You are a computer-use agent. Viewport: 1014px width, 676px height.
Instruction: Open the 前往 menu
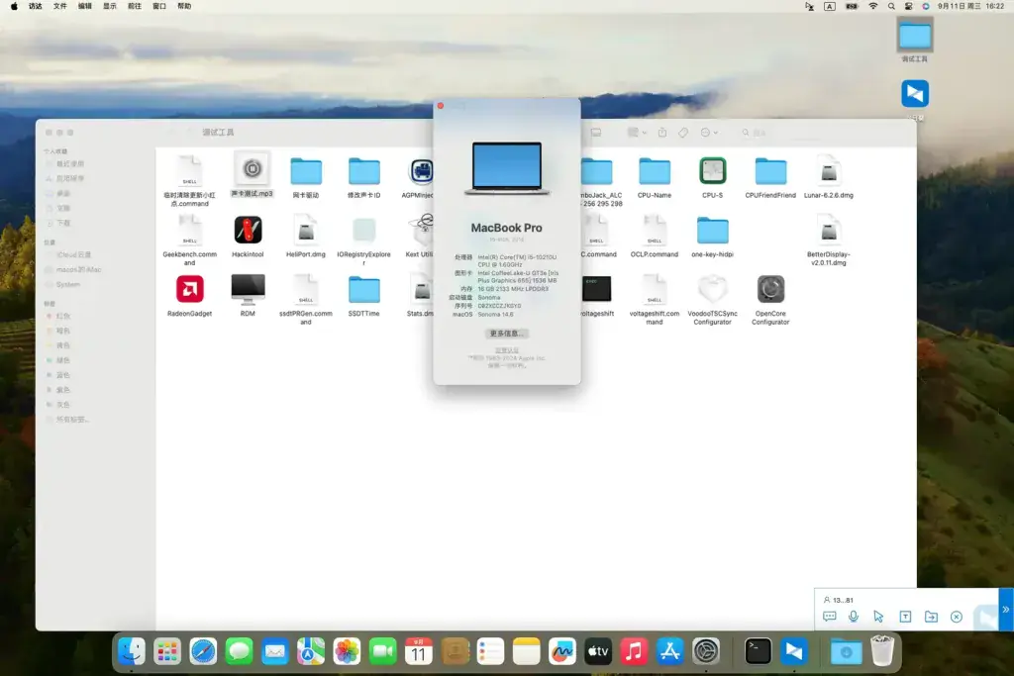pyautogui.click(x=135, y=6)
